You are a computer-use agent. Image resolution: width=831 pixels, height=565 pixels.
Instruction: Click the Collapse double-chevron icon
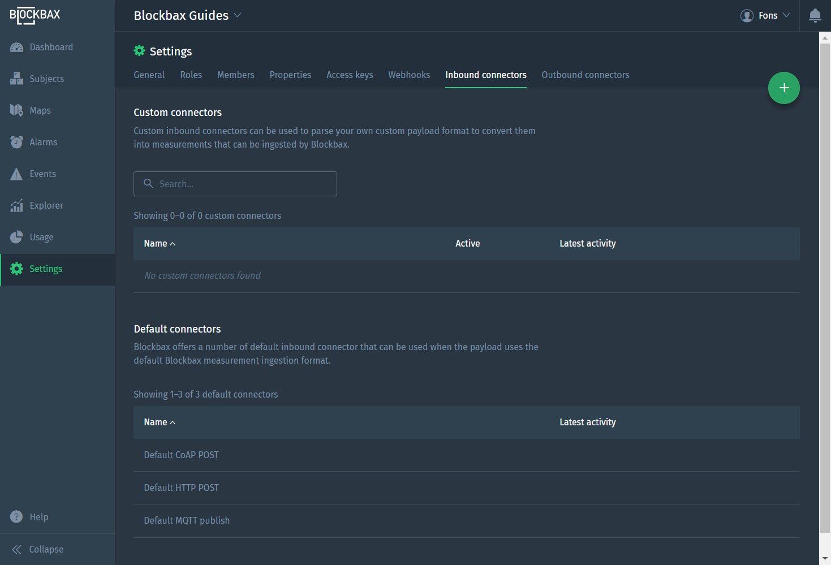[16, 550]
